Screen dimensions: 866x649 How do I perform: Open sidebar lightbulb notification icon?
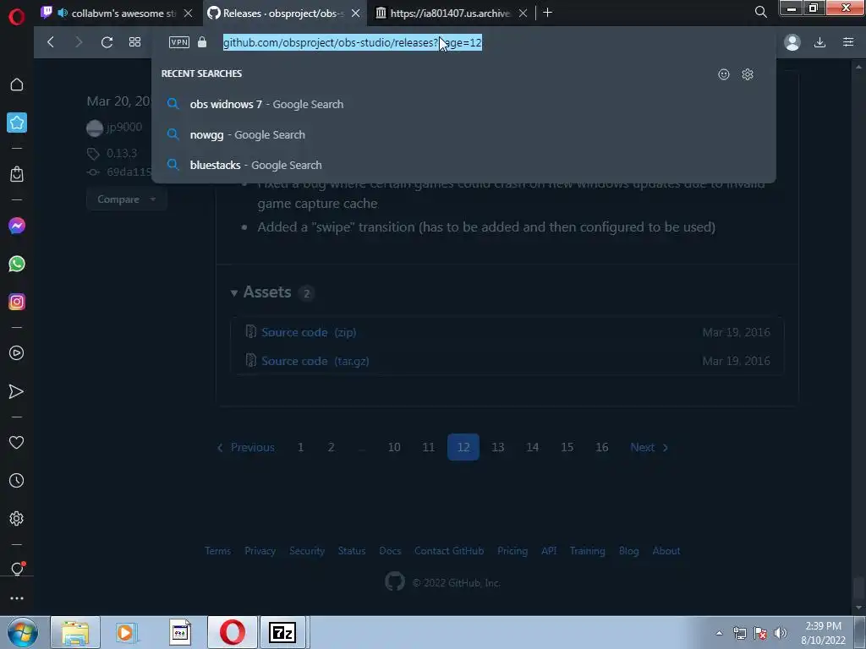pyautogui.click(x=17, y=569)
